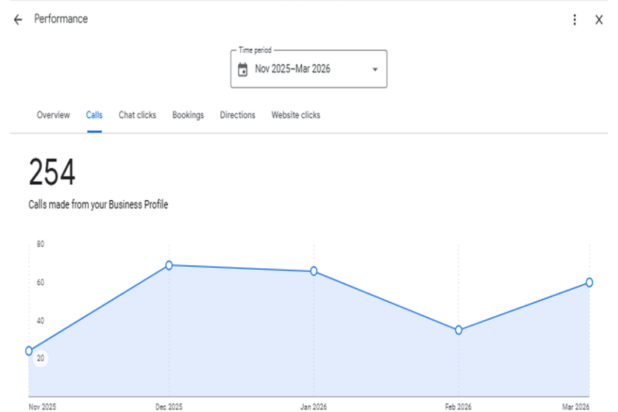Click the 40 label on the y-axis

40,321
